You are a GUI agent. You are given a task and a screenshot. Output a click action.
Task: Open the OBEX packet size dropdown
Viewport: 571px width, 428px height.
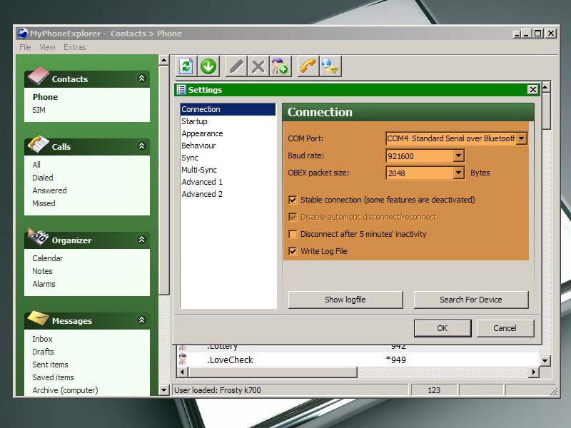(x=458, y=173)
